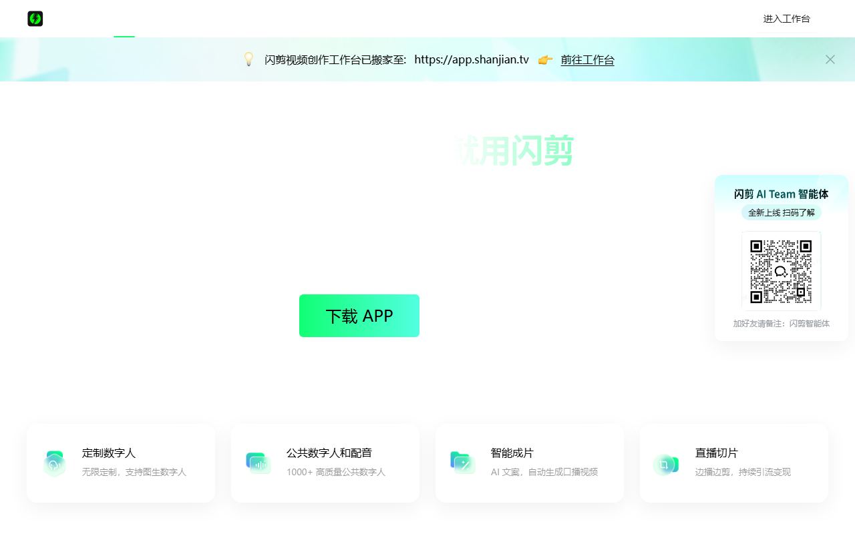This screenshot has height=534, width=855.
Task: Click the 智能成片 folder icon
Action: click(462, 463)
